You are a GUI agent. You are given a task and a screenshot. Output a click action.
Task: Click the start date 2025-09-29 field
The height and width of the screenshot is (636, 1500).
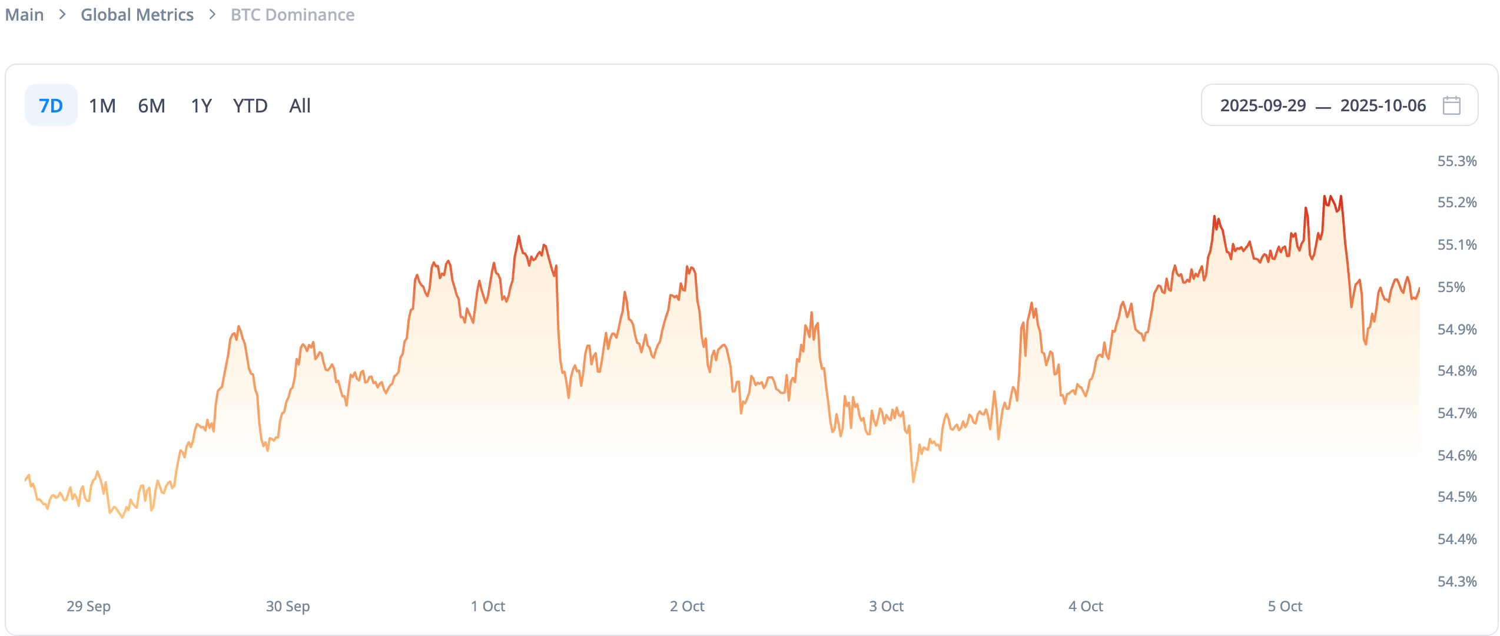[1263, 105]
